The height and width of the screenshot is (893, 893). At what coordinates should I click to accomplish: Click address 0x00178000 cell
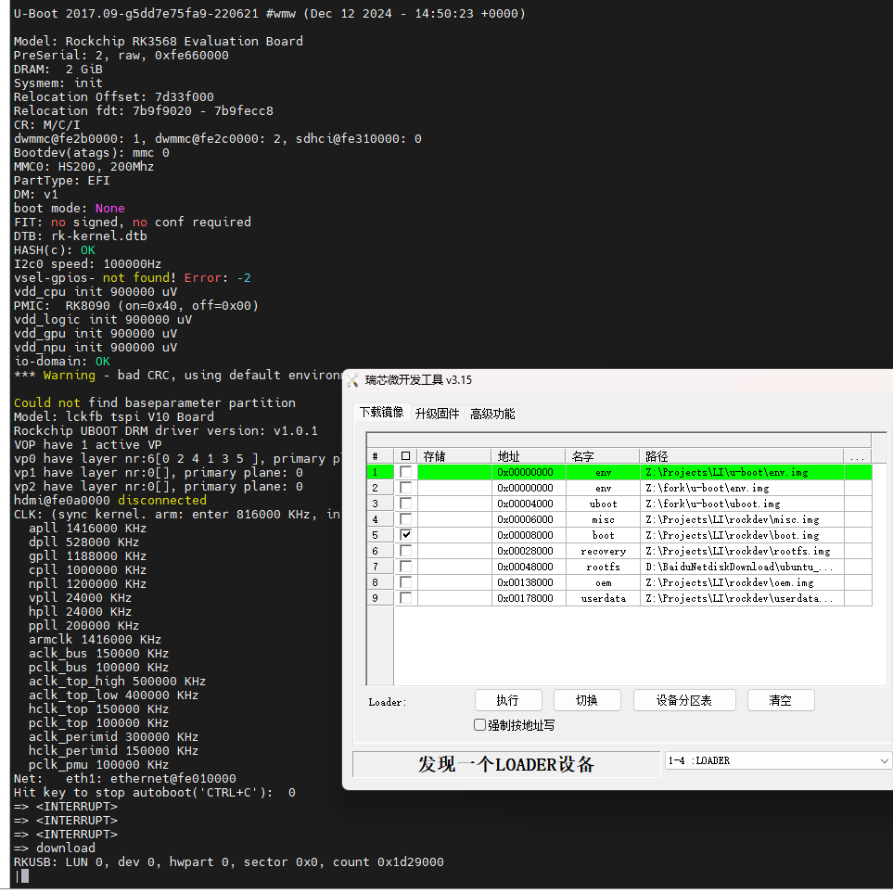529,598
